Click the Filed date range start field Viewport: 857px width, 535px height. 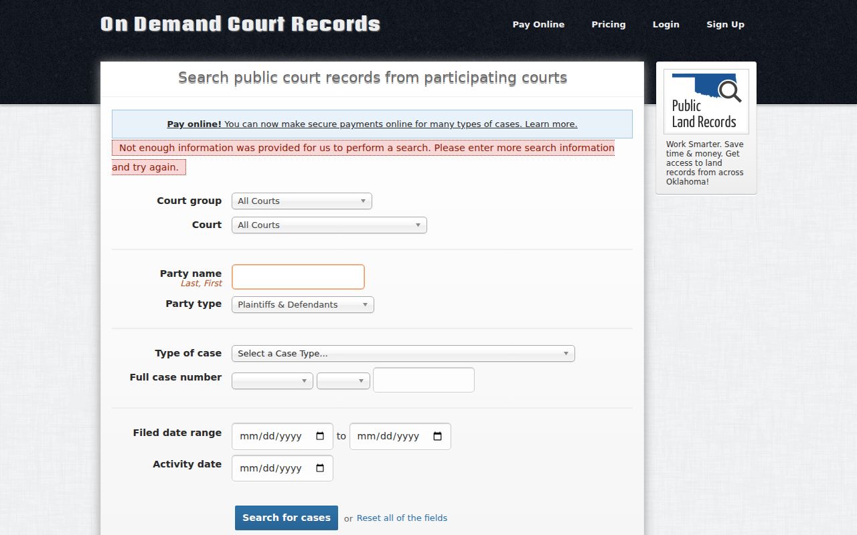pos(283,436)
